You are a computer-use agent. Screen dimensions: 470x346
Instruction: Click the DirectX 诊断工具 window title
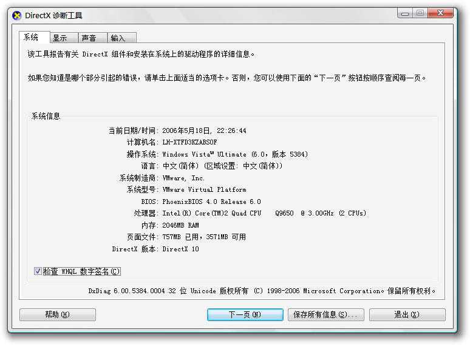(x=53, y=16)
